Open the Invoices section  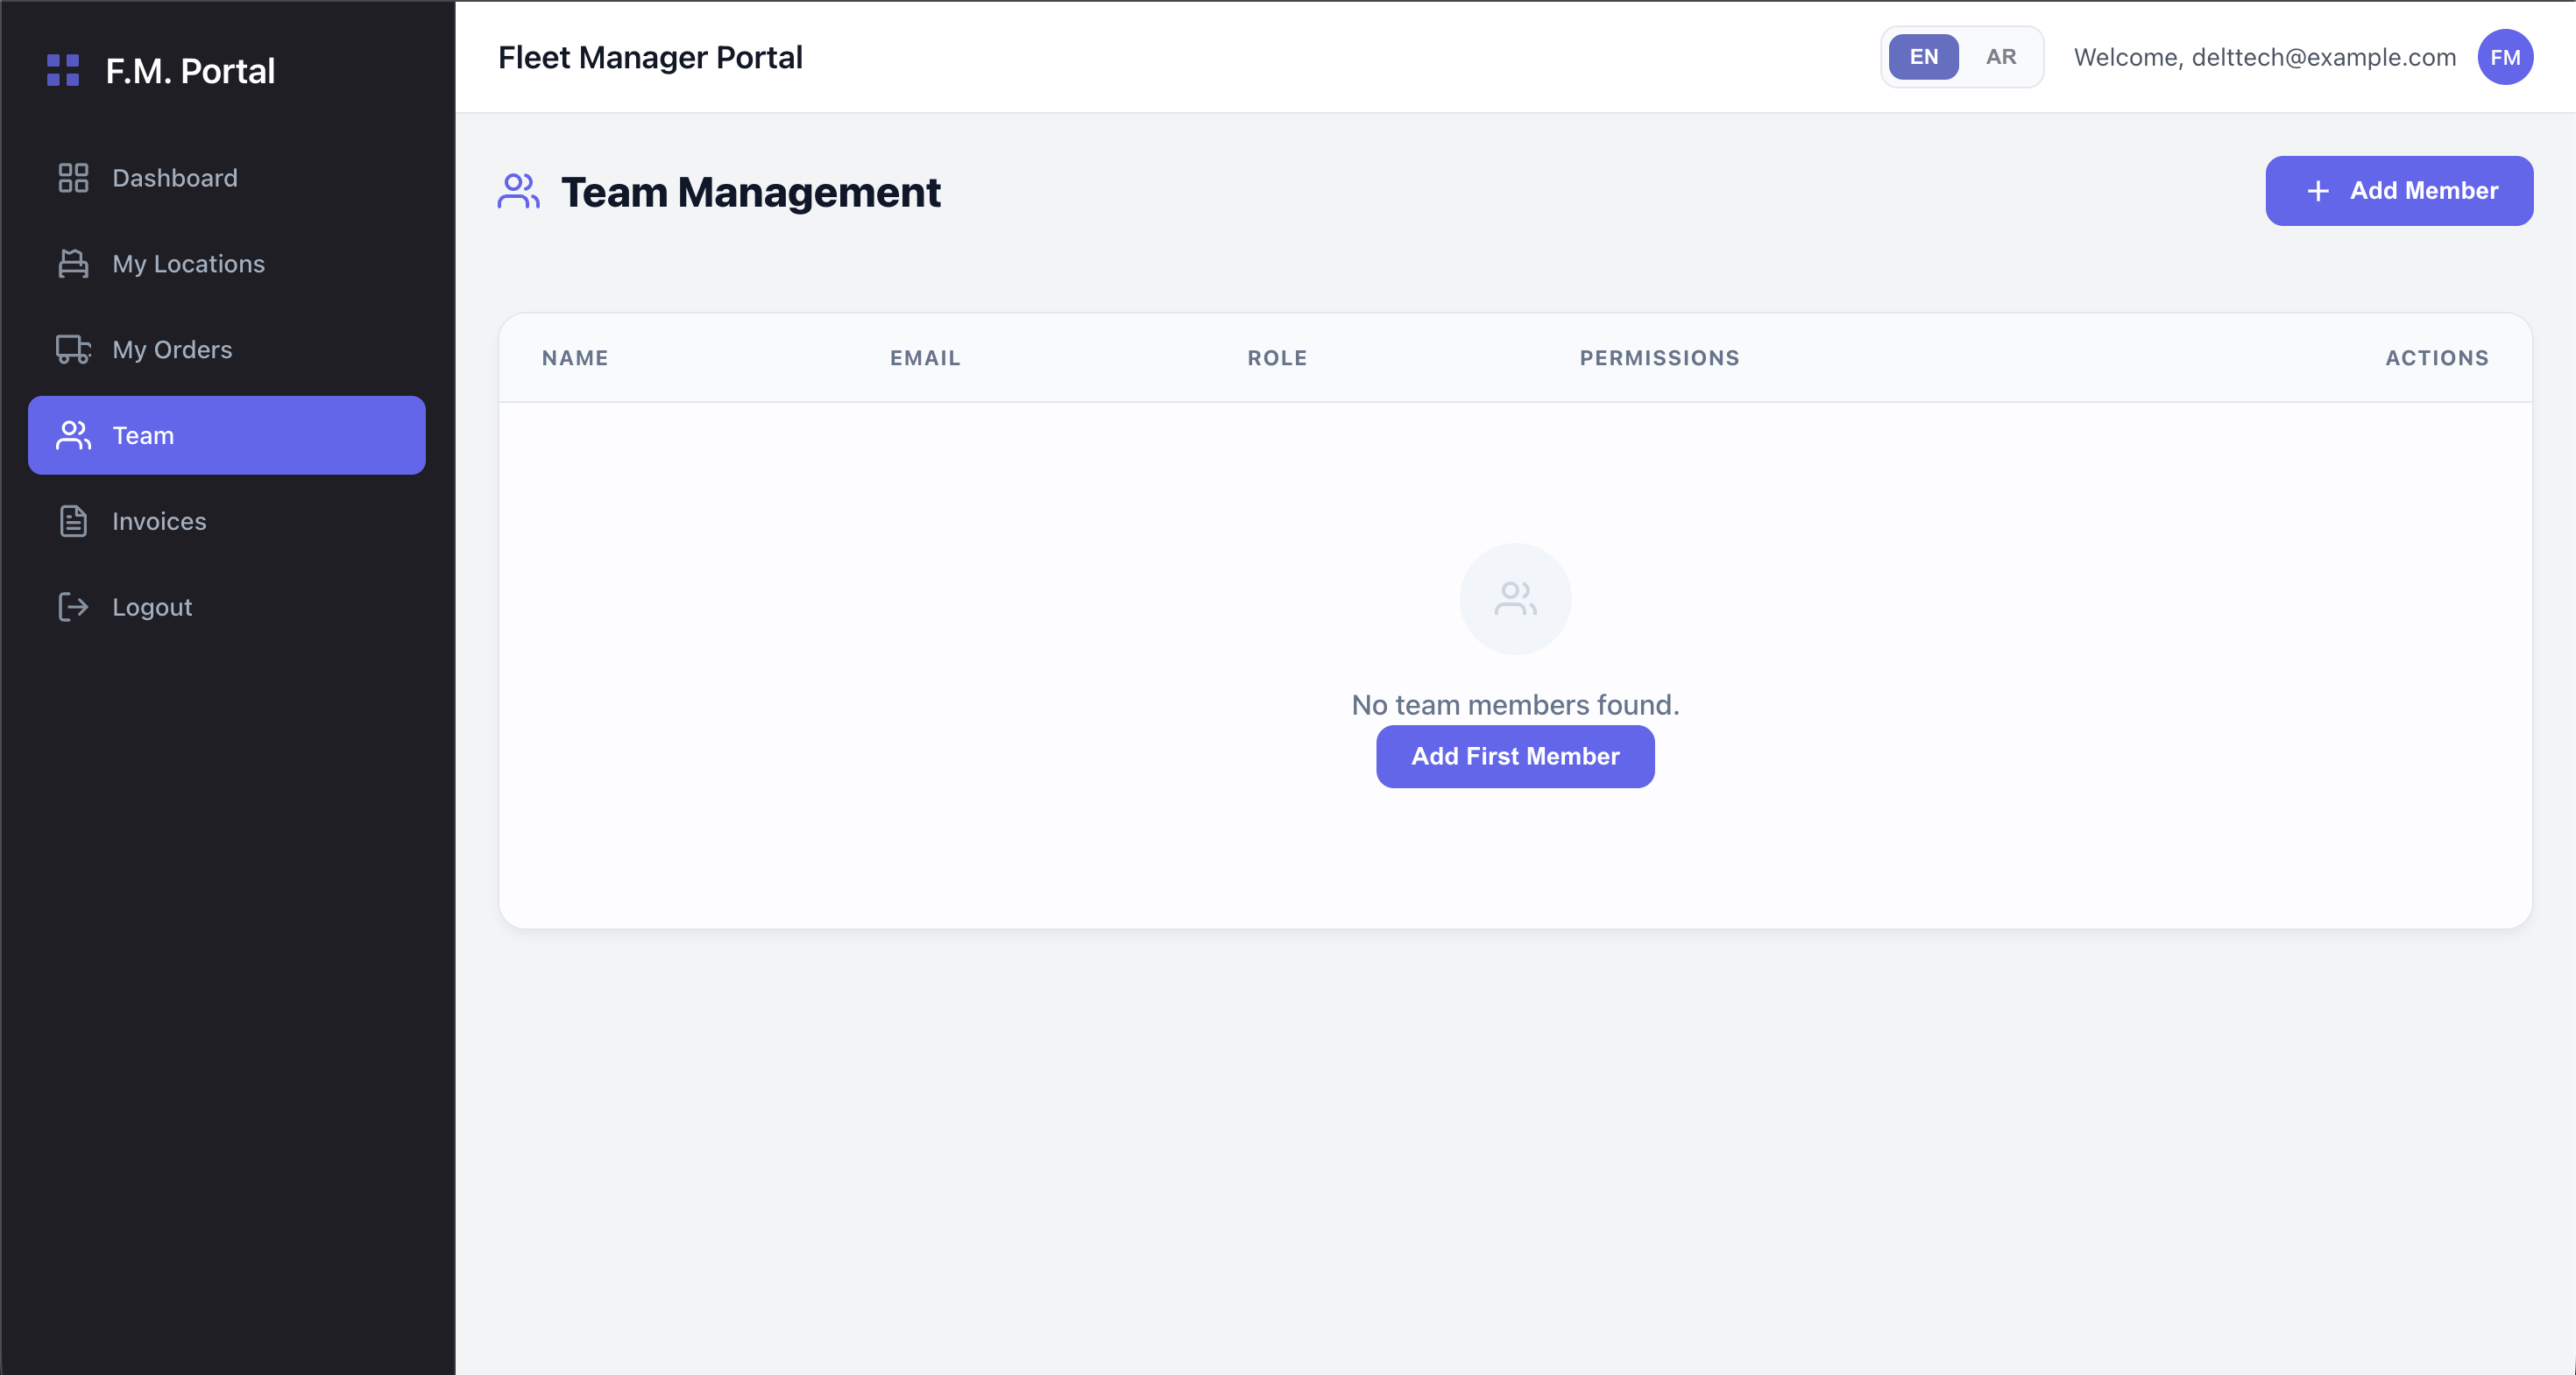click(227, 522)
